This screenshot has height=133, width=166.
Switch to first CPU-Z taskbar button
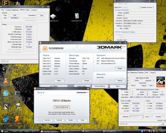click(x=70, y=131)
